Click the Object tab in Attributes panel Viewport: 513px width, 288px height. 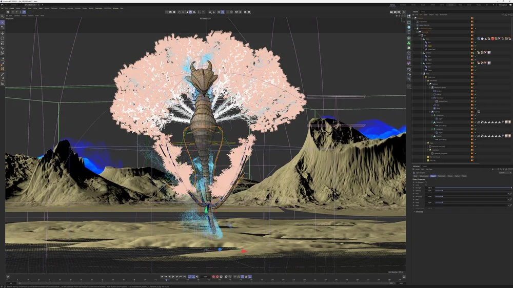pos(433,176)
